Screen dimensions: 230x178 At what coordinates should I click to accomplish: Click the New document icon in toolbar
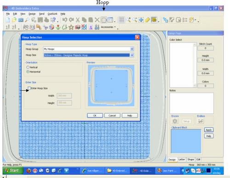coord(8,20)
